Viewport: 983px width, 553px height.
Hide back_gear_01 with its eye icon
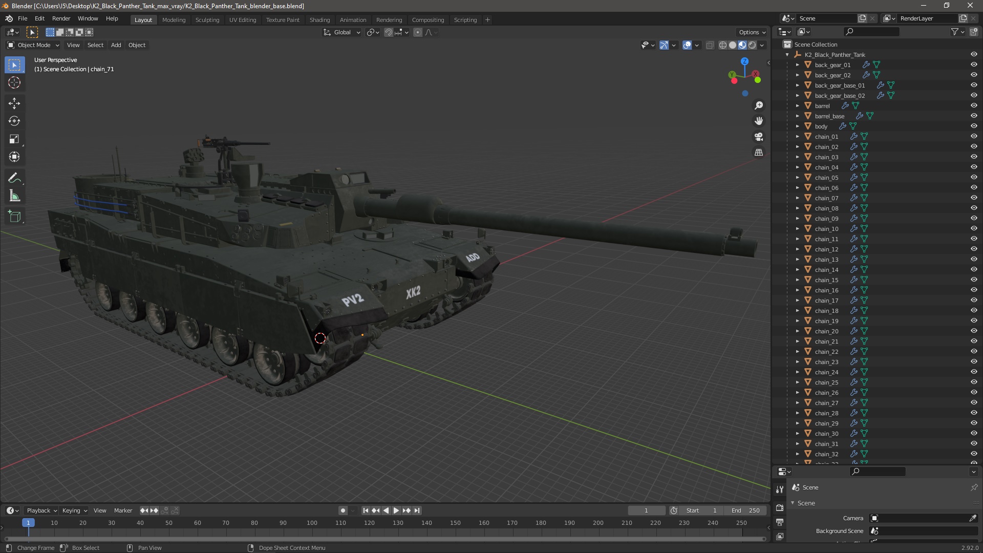974,65
